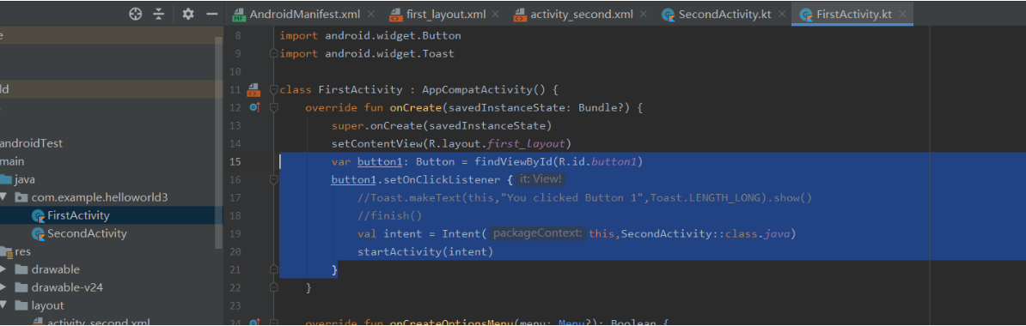Click the package icon of com.example.helloworld3
Viewport: 1026px width, 326px height.
click(x=21, y=197)
